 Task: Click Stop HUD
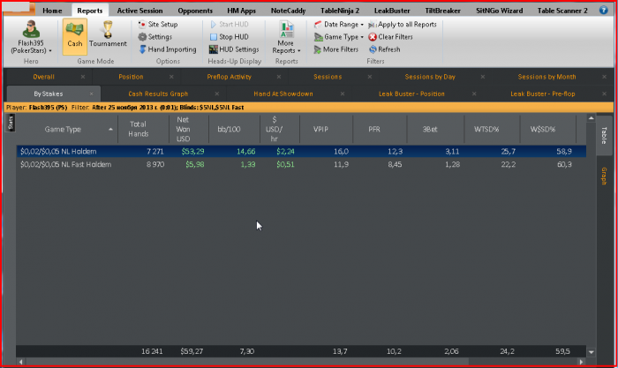pyautogui.click(x=229, y=37)
